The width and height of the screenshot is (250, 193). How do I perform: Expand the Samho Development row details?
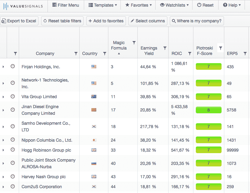tap(3, 127)
